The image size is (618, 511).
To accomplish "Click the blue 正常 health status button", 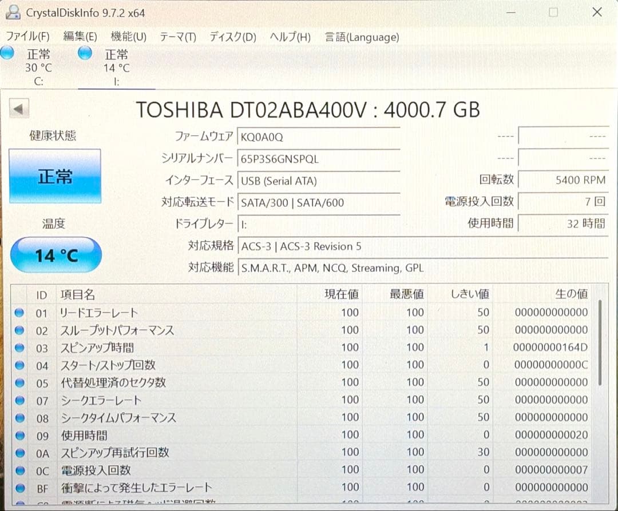I will coord(55,176).
